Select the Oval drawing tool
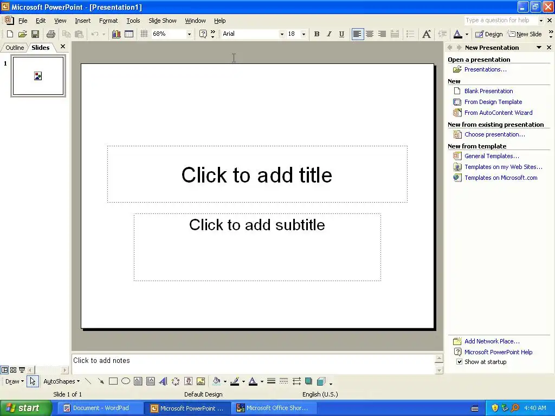 click(x=126, y=381)
